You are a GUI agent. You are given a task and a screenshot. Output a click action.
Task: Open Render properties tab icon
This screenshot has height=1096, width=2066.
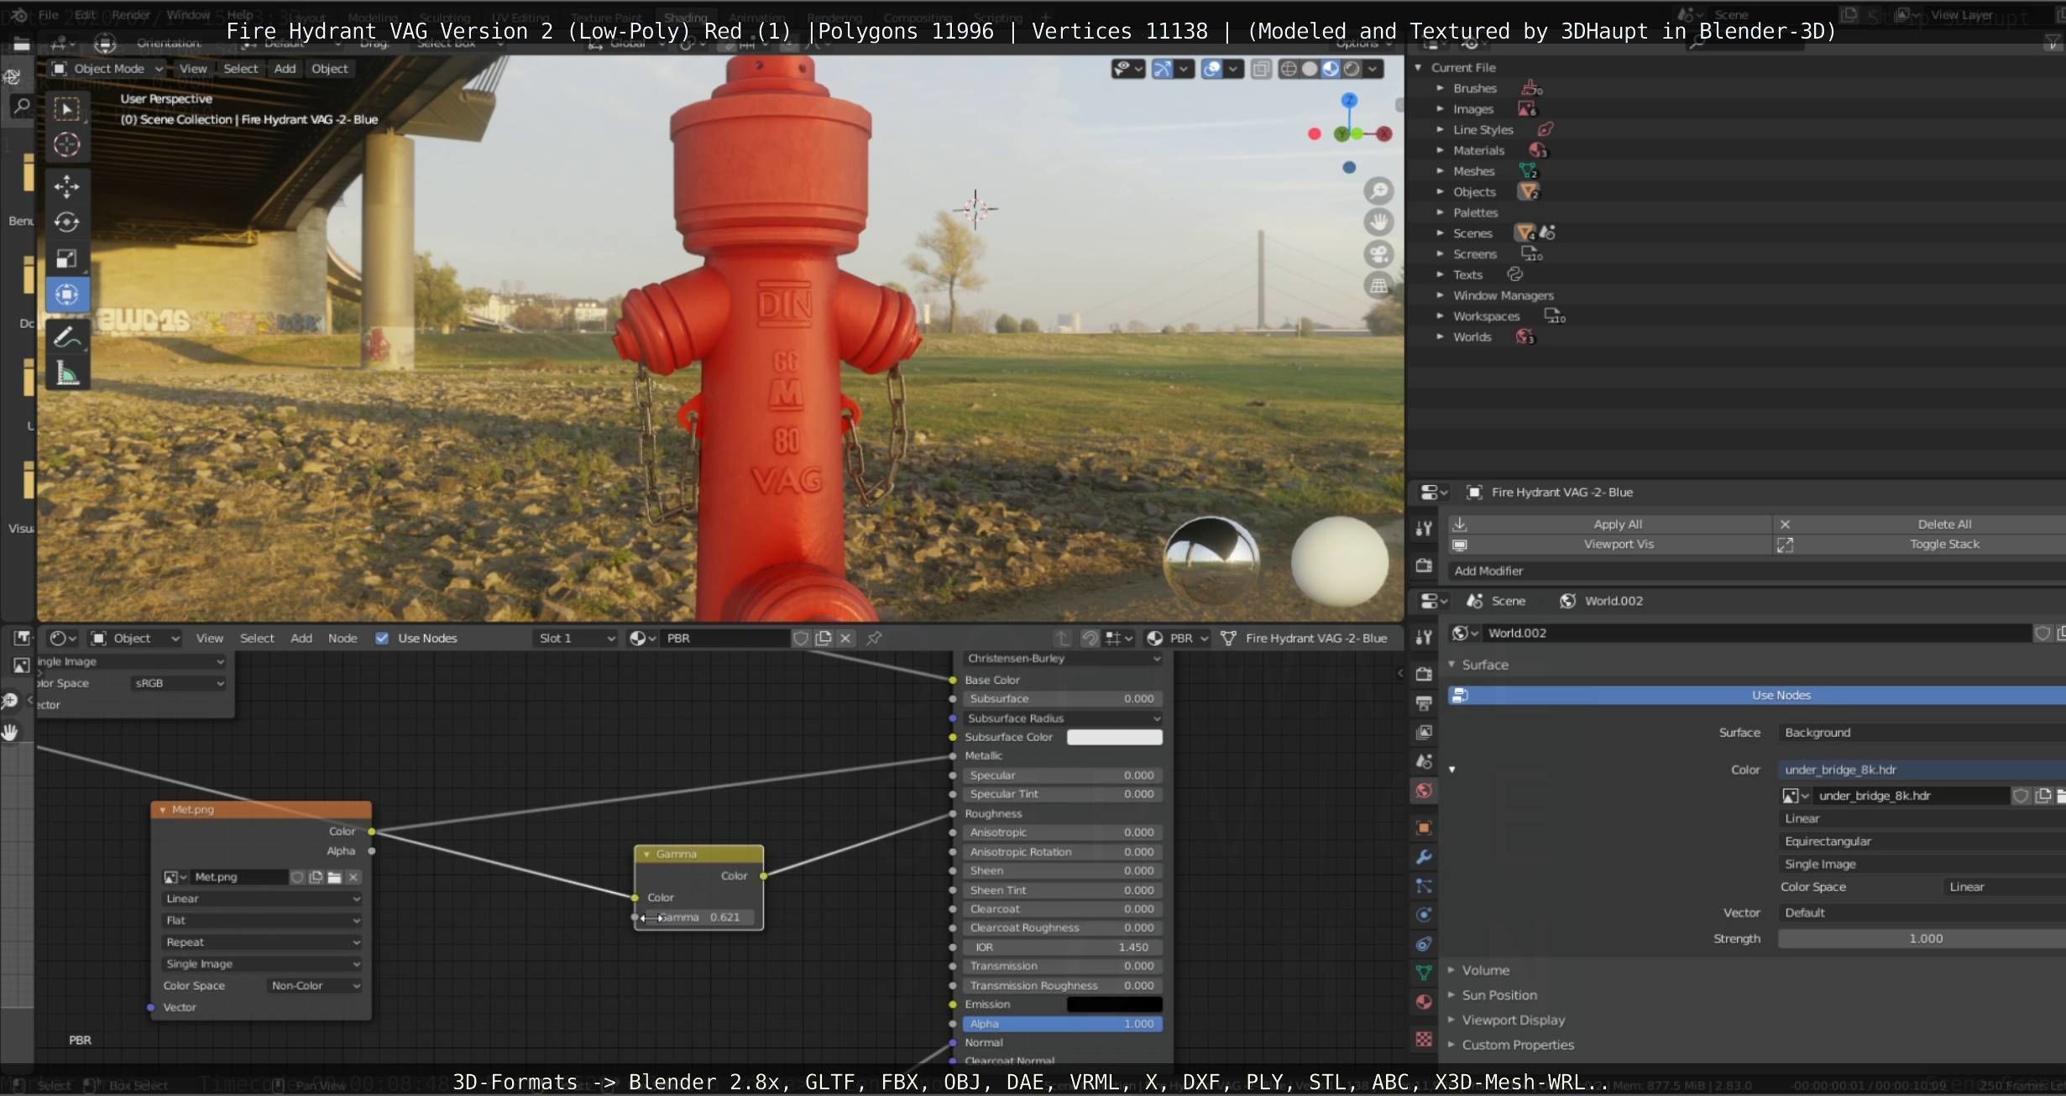tap(1424, 674)
